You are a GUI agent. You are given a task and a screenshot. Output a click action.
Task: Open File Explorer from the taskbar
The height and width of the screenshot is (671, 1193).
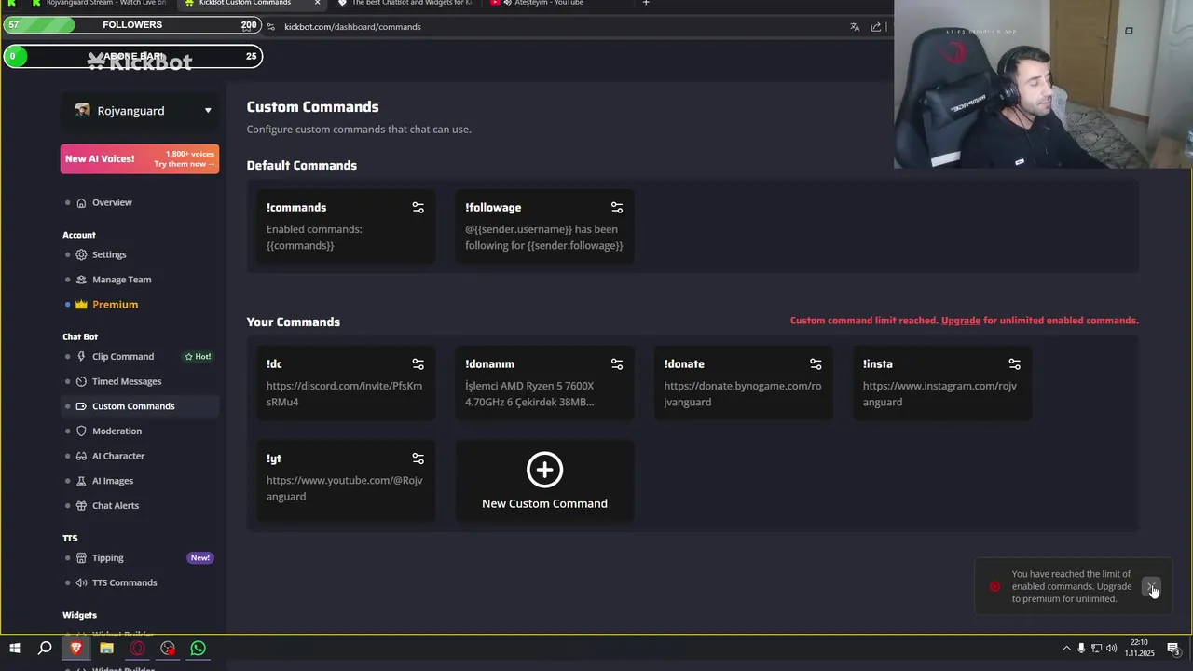tap(106, 649)
